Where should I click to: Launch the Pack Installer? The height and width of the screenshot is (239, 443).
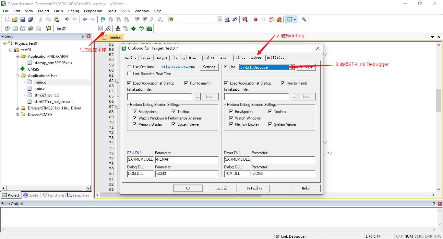coord(149,28)
